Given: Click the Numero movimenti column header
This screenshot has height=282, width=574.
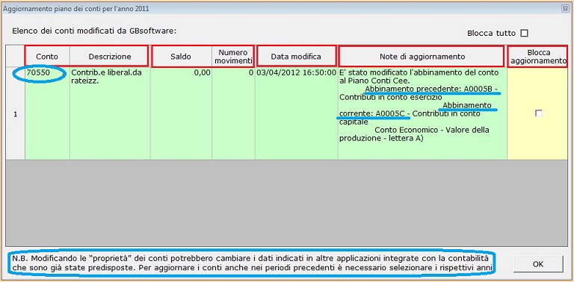Looking at the screenshot, I should (x=233, y=57).
